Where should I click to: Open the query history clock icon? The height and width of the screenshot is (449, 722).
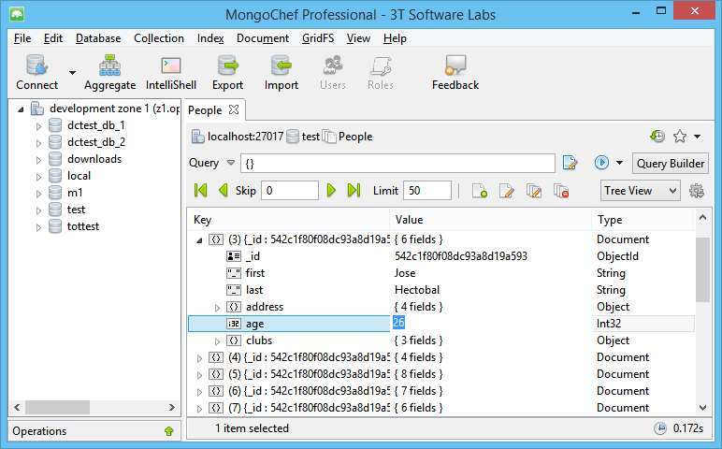pos(657,137)
